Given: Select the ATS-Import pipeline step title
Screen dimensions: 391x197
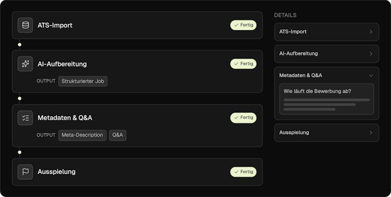Looking at the screenshot, I should 55,26.
